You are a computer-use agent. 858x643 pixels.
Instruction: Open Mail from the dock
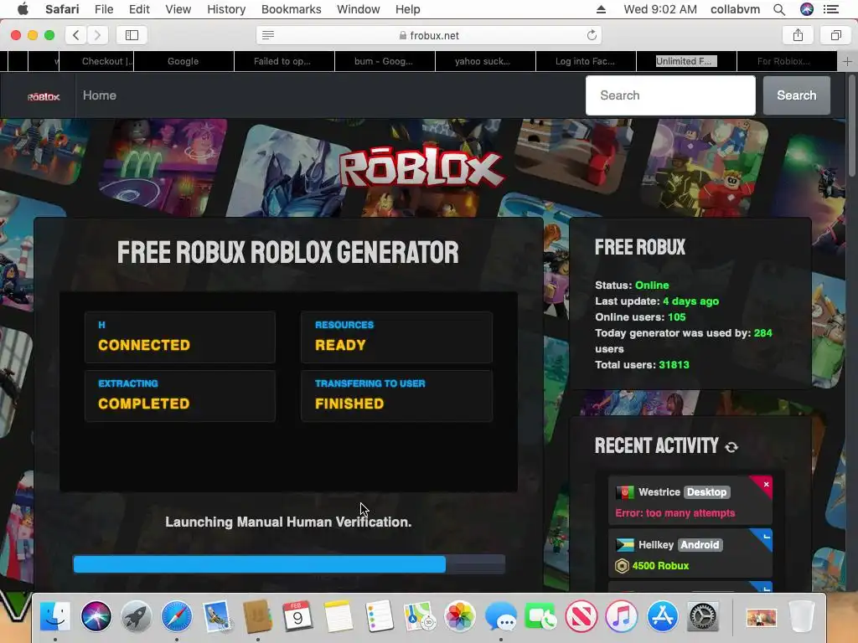[217, 616]
